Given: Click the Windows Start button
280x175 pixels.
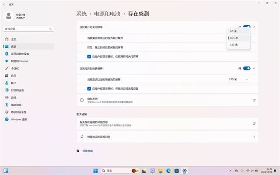Looking at the screenshot, I should (x=95, y=171).
